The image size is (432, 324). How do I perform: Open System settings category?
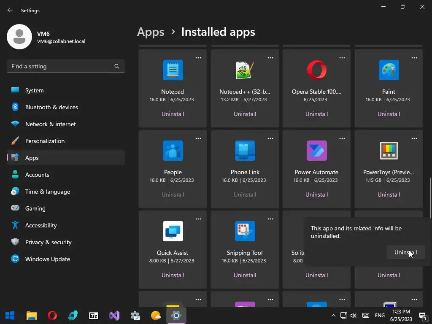click(x=65, y=90)
